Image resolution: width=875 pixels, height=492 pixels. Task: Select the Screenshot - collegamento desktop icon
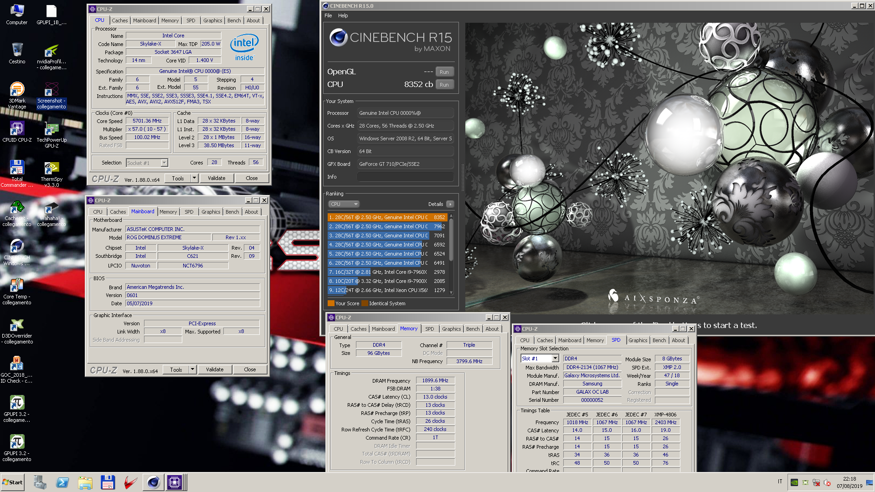51,95
